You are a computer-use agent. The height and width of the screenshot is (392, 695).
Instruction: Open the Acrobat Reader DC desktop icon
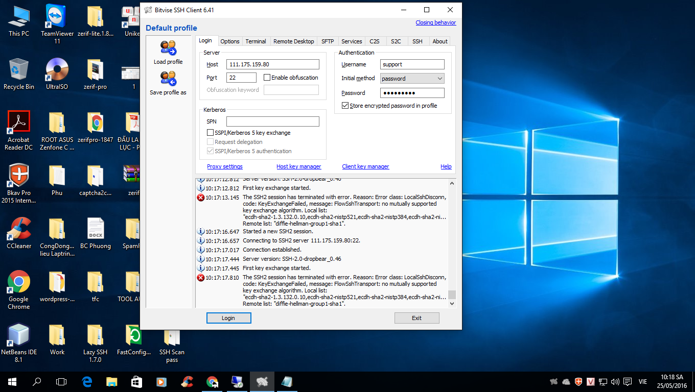[19, 122]
